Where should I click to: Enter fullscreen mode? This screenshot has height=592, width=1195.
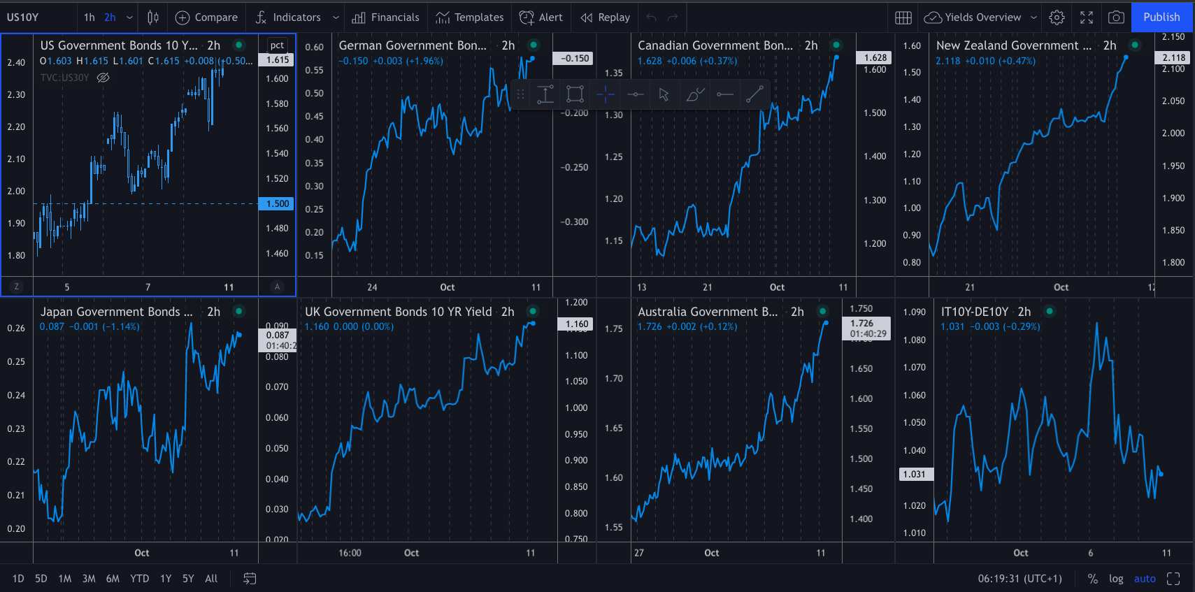[1087, 17]
